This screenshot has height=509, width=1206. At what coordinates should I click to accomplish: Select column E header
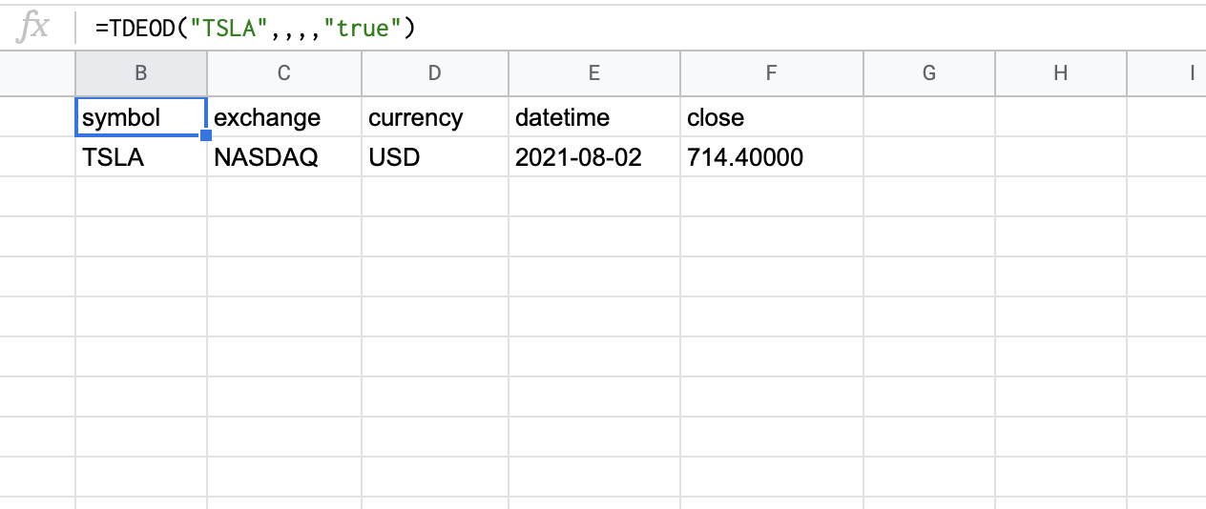[593, 73]
